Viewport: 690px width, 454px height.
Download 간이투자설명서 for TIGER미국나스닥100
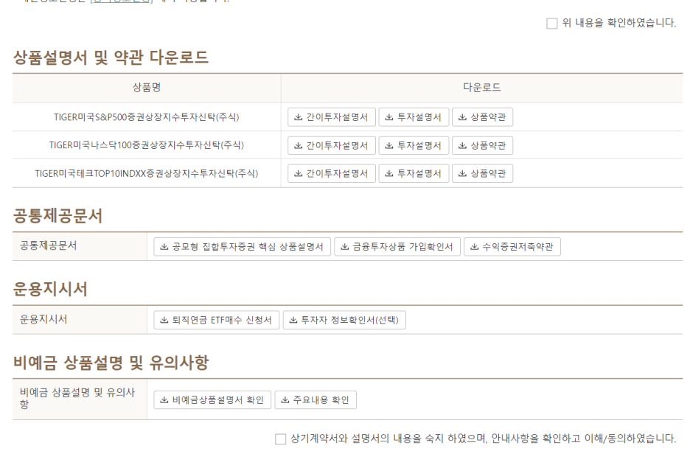tap(331, 145)
